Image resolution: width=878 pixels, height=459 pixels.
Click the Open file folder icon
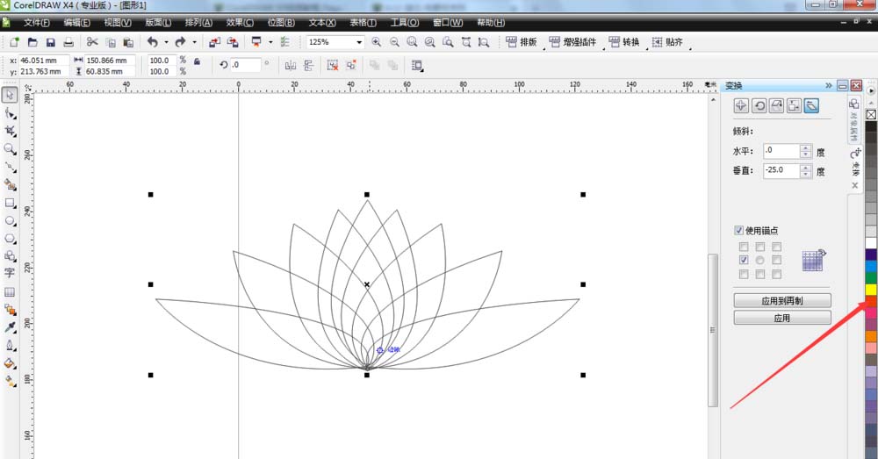pos(32,42)
